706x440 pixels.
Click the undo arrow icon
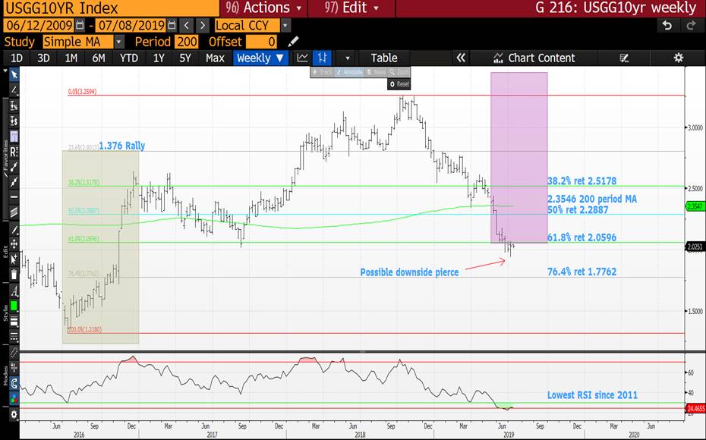tap(667, 25)
